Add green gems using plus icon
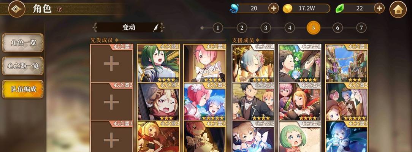Screen dimensions: 412x152 379,8
